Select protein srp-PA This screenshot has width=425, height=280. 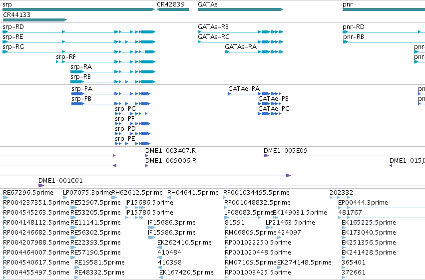click(111, 94)
